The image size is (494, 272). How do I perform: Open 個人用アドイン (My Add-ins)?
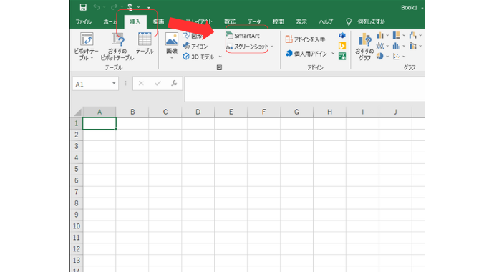[306, 54]
